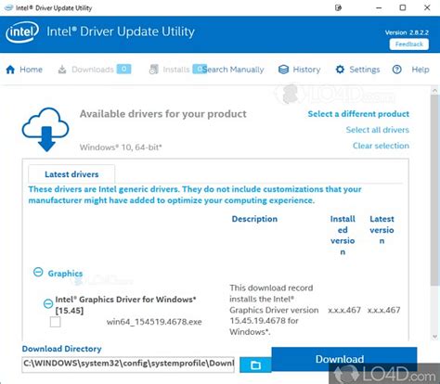Click the scrollbar down arrow
The height and width of the screenshot is (384, 440).
434,337
